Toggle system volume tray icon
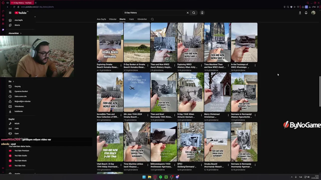This screenshot has width=321, height=180. [308, 177]
